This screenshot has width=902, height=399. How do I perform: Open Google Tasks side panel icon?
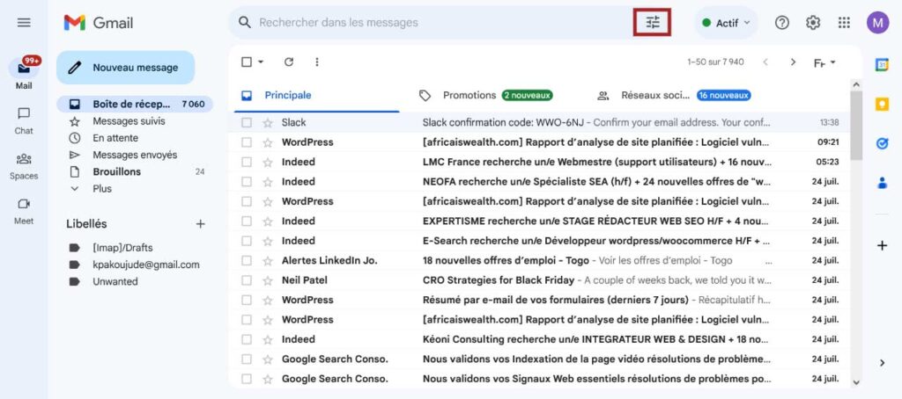point(882,143)
